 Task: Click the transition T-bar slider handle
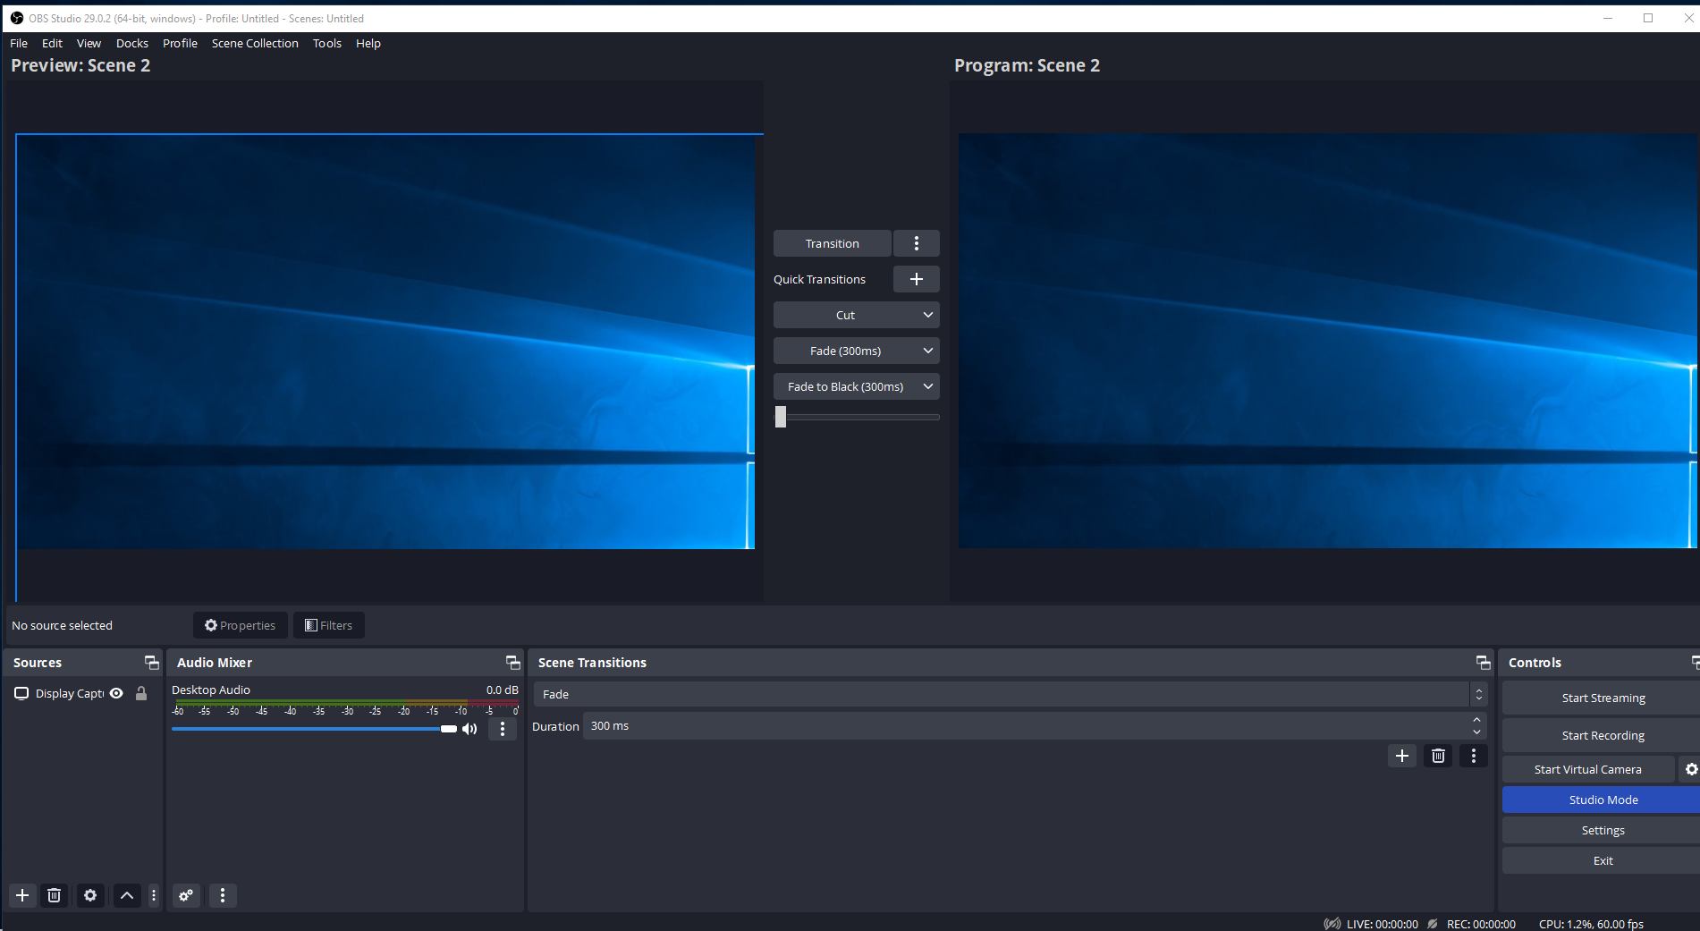781,417
